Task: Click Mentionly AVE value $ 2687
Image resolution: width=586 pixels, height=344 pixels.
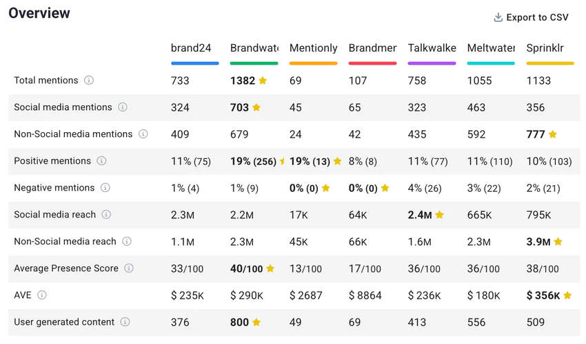Action: [x=305, y=296]
